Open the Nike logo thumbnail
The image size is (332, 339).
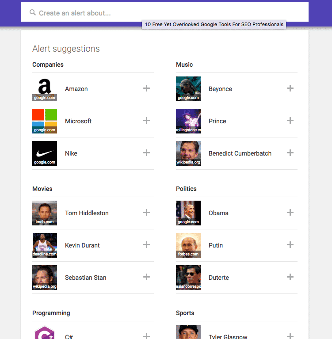tap(45, 153)
